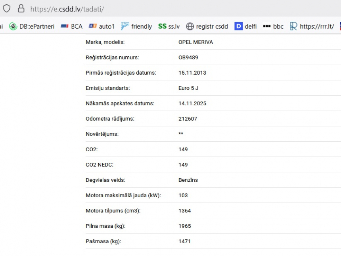
Task: Select the fuel type Benzīns
Action: (188, 180)
